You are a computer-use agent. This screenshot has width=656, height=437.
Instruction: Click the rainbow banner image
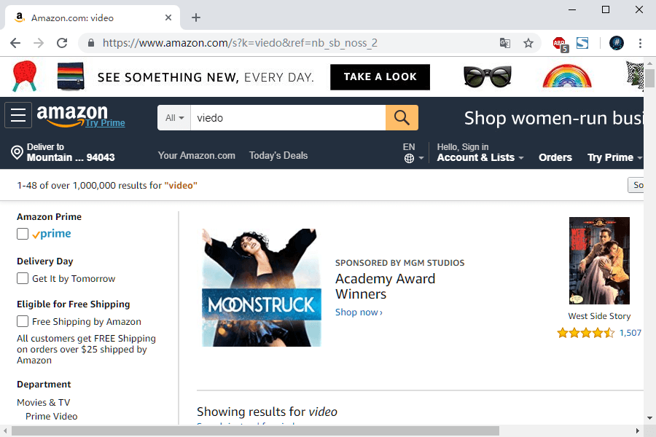(567, 76)
